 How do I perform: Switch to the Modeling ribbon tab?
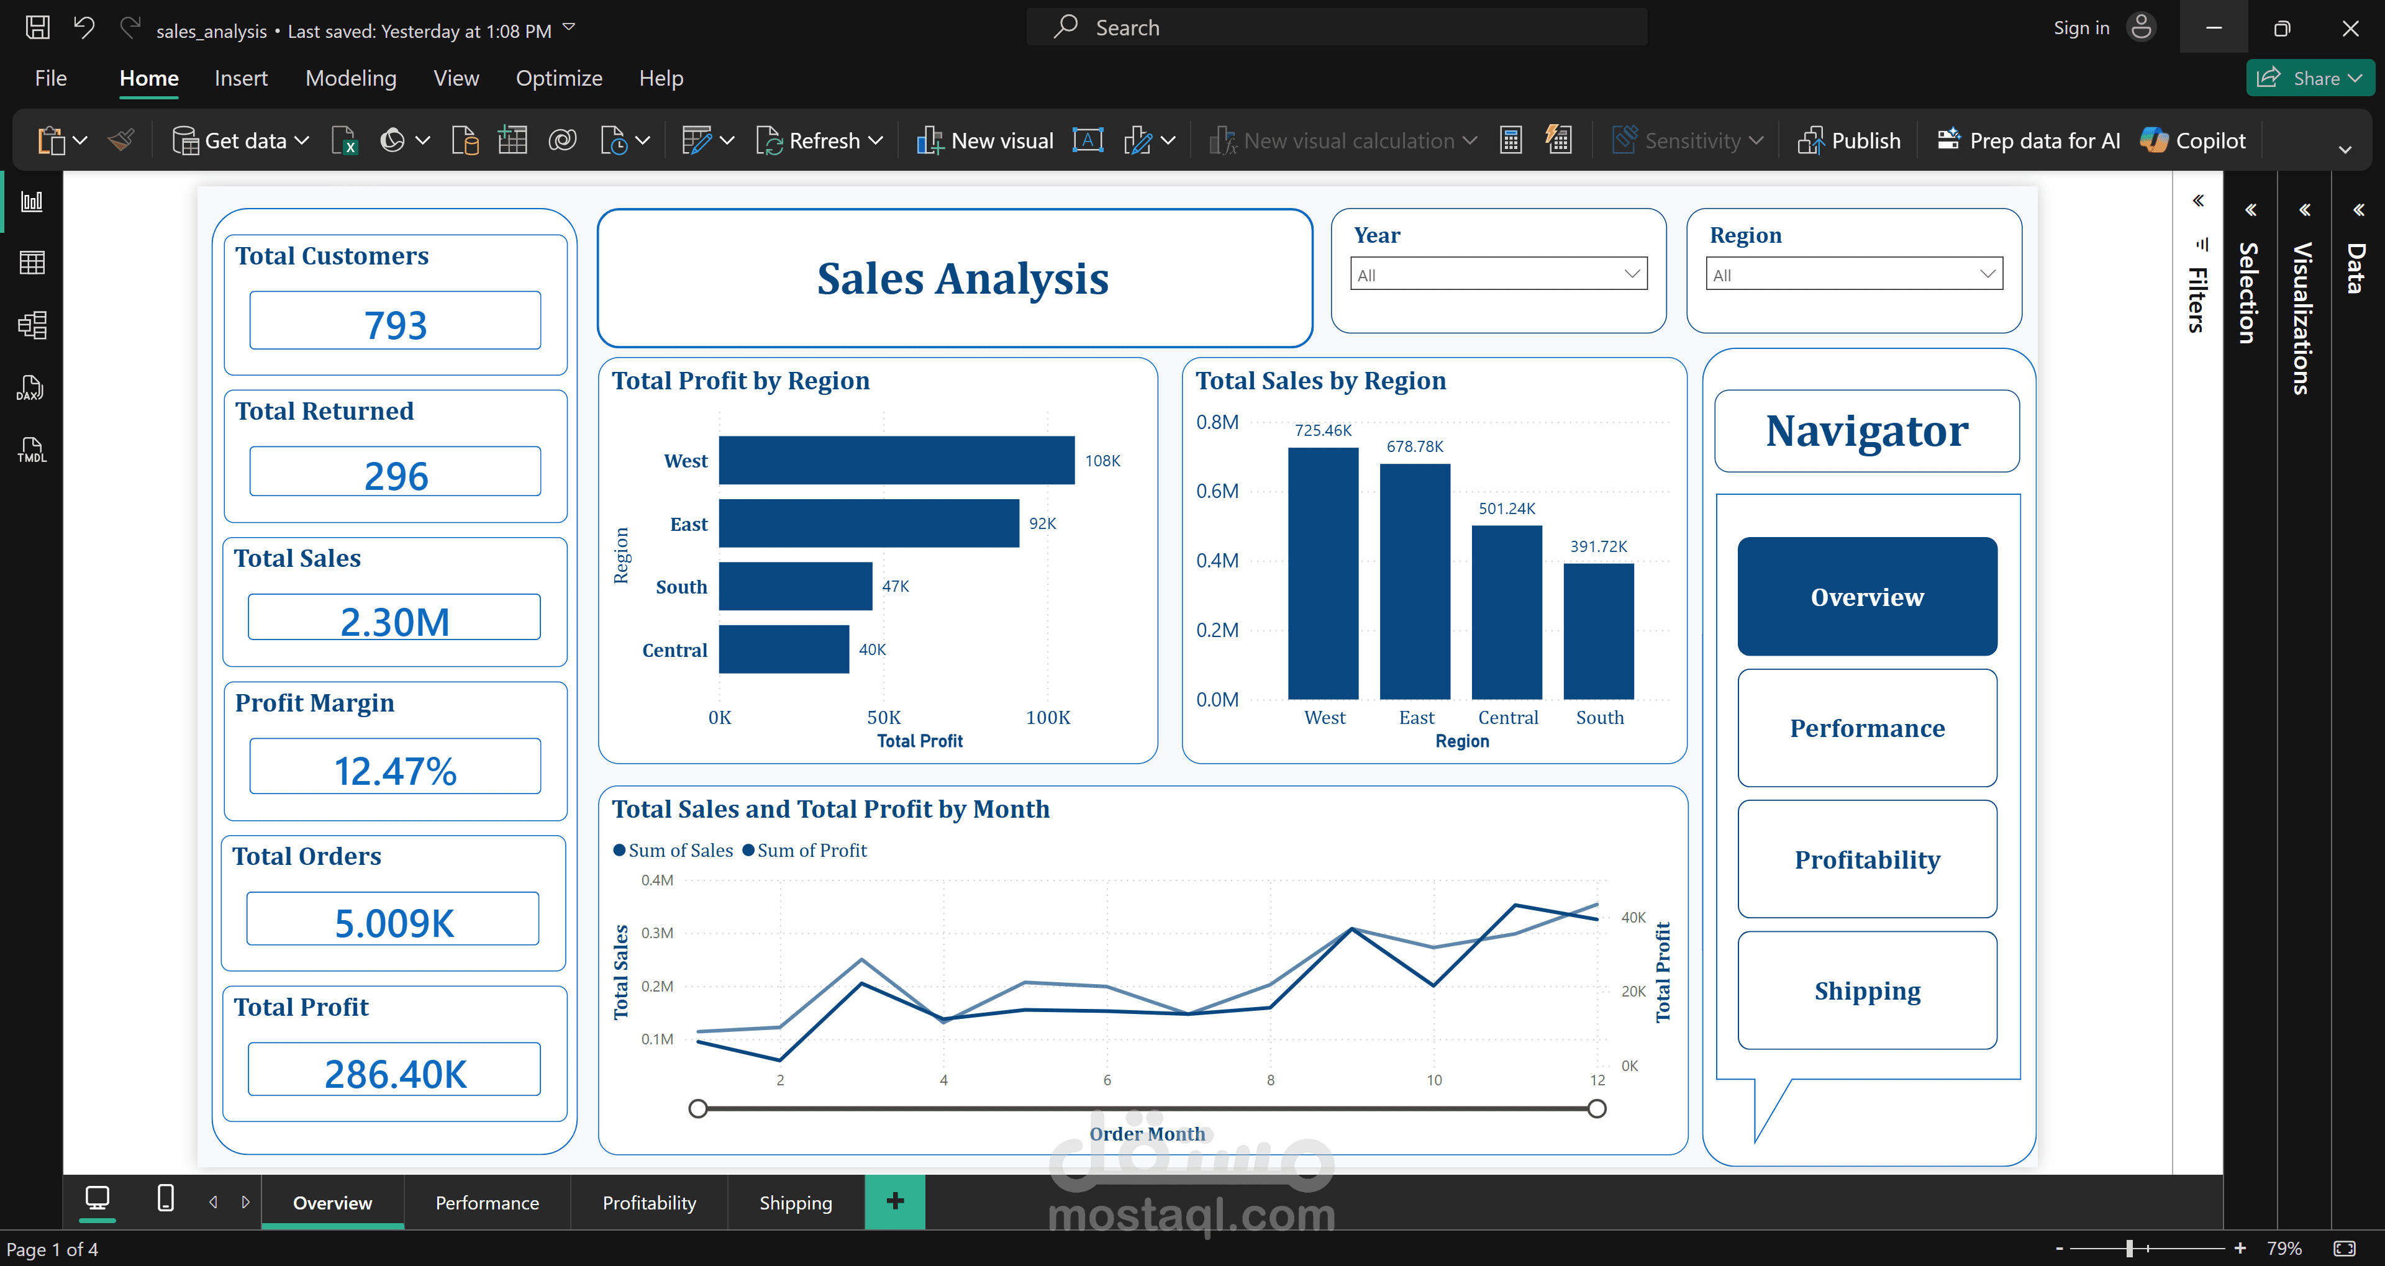pyautogui.click(x=351, y=79)
